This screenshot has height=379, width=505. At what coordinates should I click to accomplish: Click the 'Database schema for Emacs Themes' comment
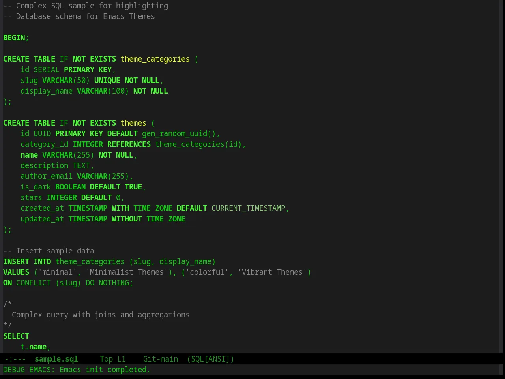tap(79, 16)
